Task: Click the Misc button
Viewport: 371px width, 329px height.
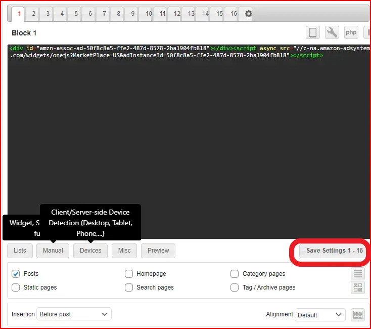Action: click(124, 251)
